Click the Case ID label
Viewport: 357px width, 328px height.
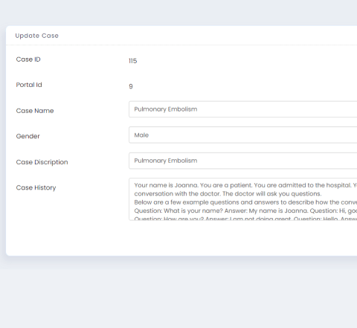[x=28, y=60]
